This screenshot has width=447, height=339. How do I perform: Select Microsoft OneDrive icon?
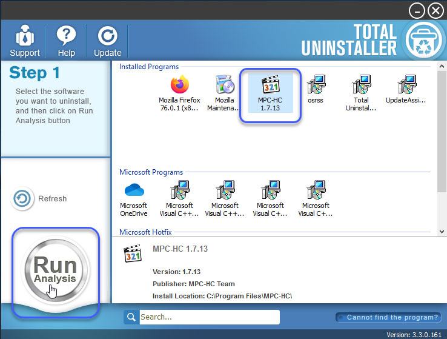point(134,198)
